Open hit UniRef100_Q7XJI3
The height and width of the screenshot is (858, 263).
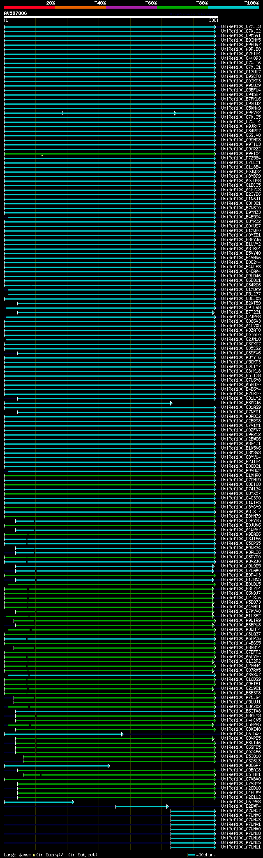click(x=241, y=26)
